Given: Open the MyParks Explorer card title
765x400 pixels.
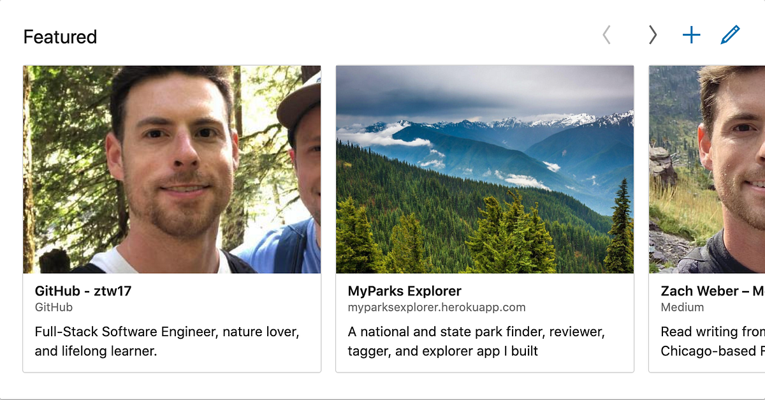Looking at the screenshot, I should pos(404,291).
